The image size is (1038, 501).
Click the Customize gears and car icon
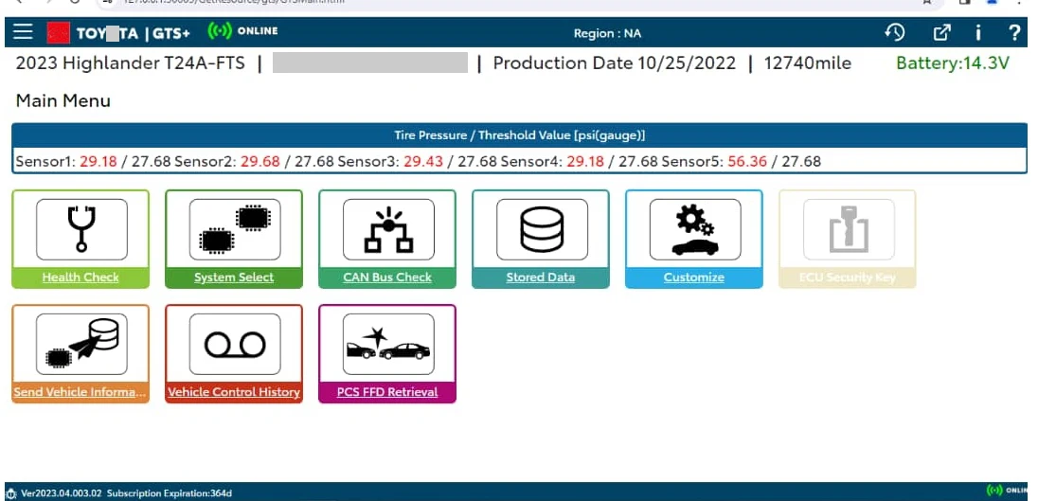pyautogui.click(x=695, y=229)
